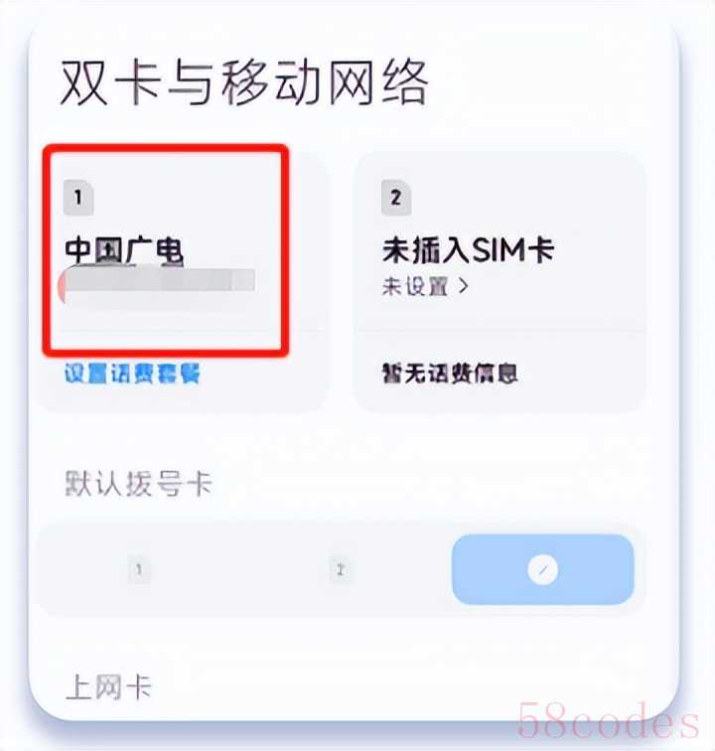Screen dimensions: 715x751
Task: Tap the 未设置 entry under SIM 2
Action: pos(415,286)
